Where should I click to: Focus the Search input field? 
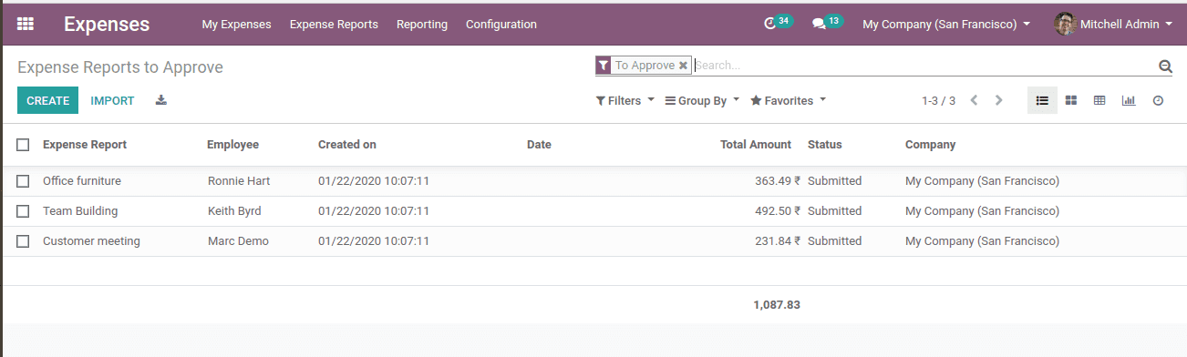coord(923,66)
